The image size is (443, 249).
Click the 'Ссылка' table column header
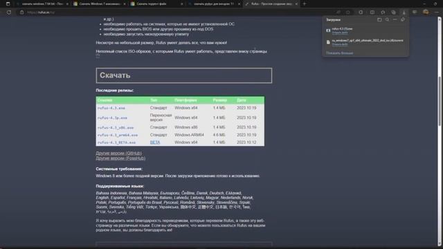(x=105, y=100)
